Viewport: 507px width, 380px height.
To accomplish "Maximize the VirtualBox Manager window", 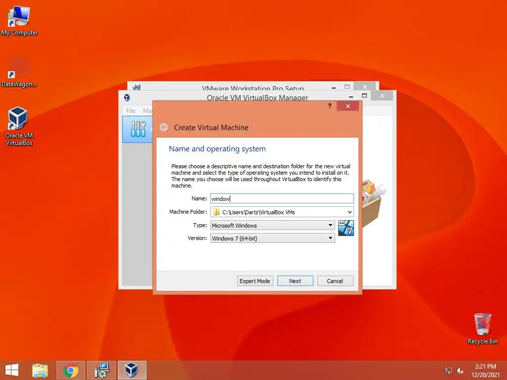I will click(x=364, y=95).
